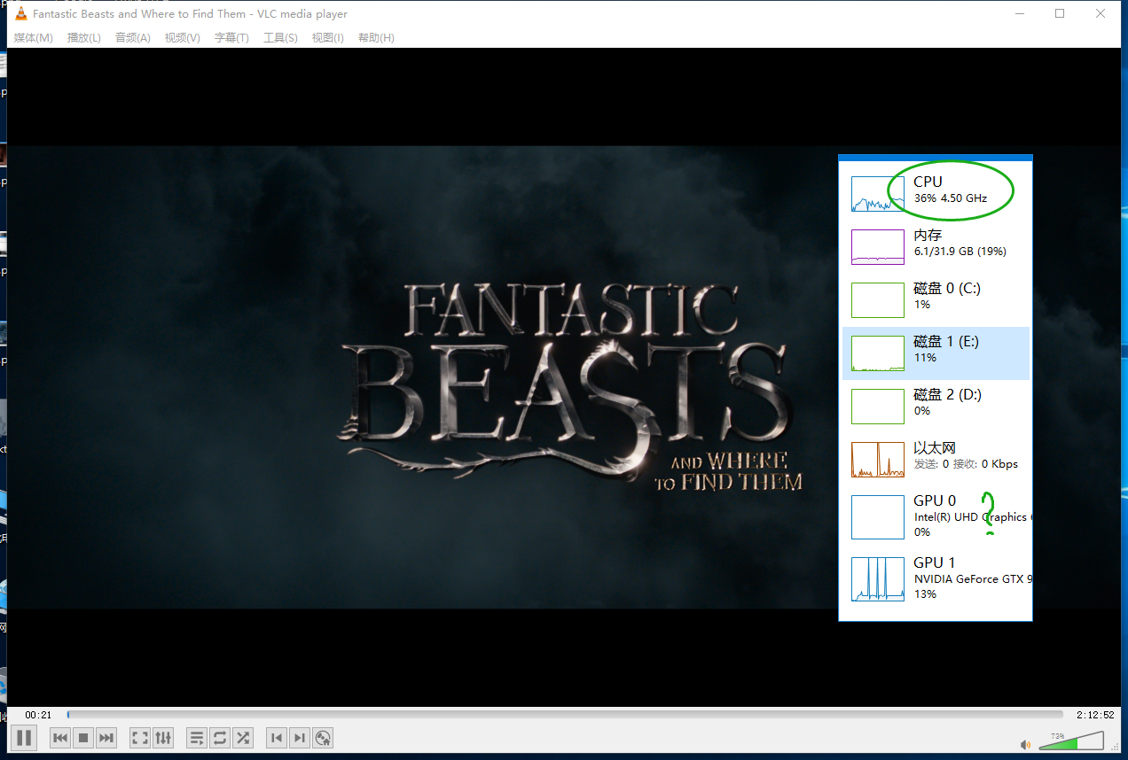This screenshot has height=760, width=1128.
Task: Open the 工具(S) tools menu
Action: point(280,37)
